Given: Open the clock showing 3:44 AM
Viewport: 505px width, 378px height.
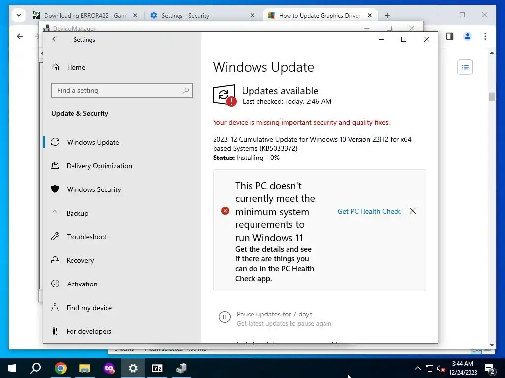Looking at the screenshot, I should pos(463,368).
